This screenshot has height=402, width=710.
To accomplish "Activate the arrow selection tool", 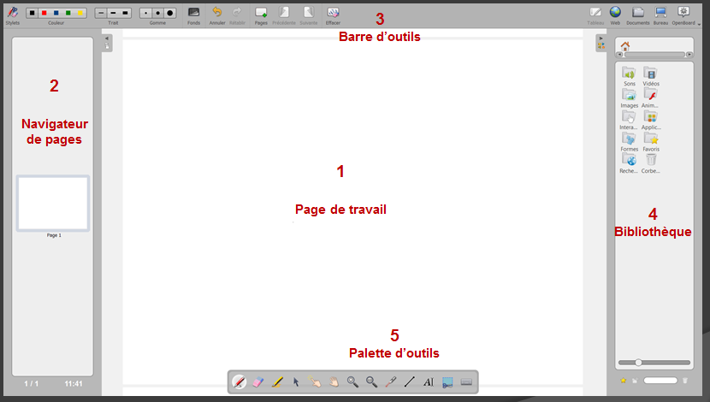I will click(x=296, y=382).
